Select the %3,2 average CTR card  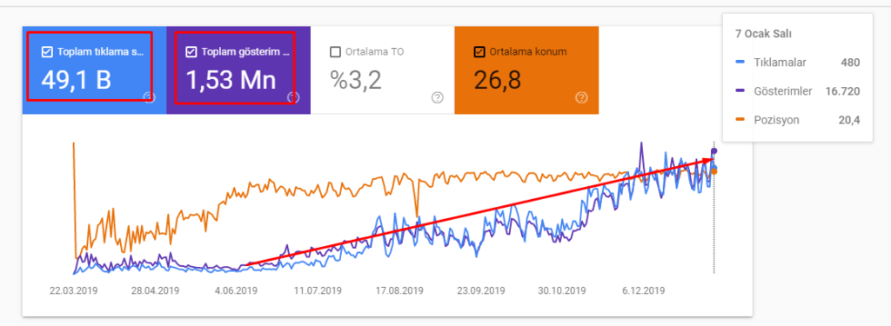coord(383,70)
